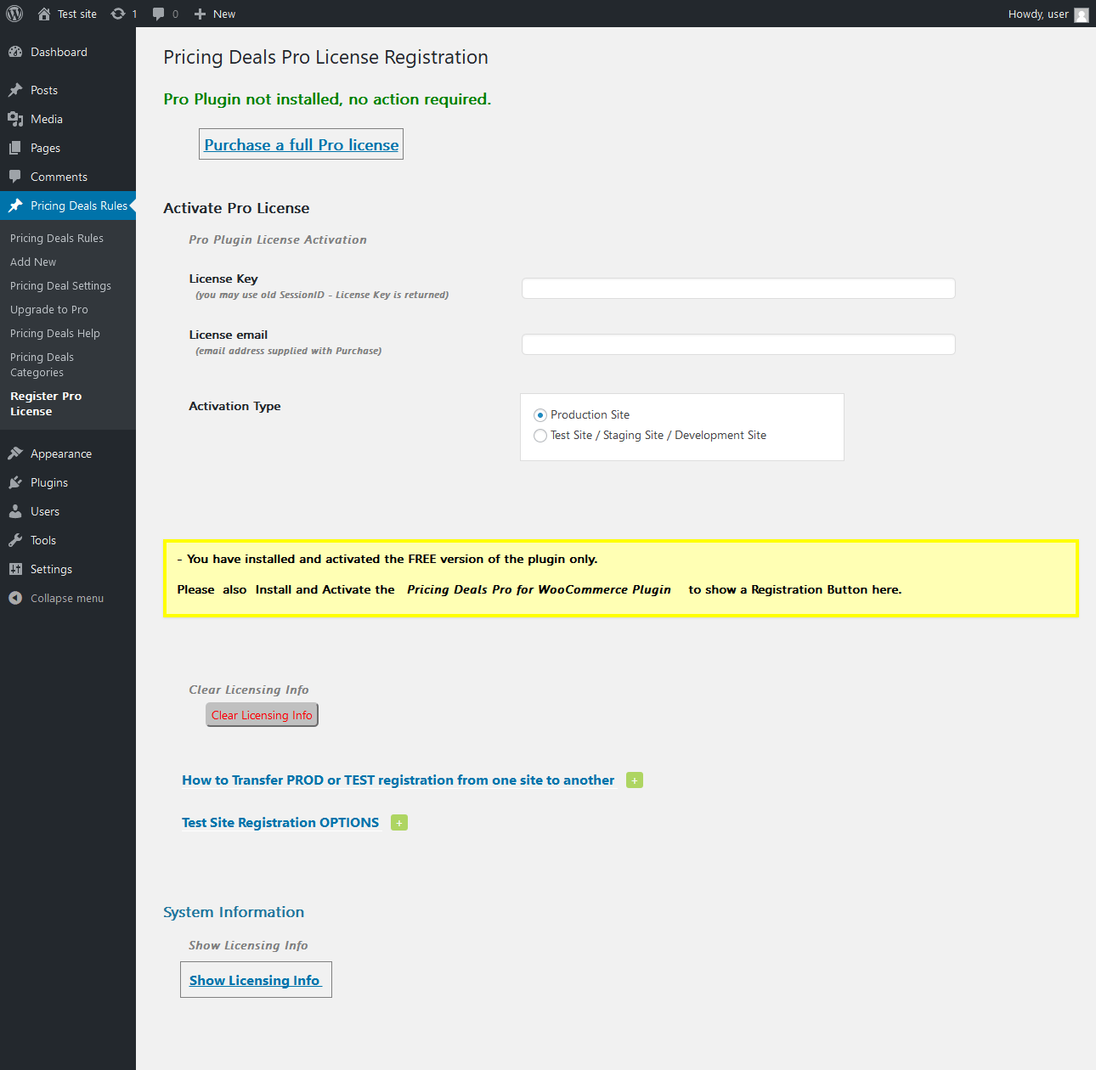The width and height of the screenshot is (1096, 1070).
Task: Click the Media icon in sidebar
Action: (x=15, y=119)
